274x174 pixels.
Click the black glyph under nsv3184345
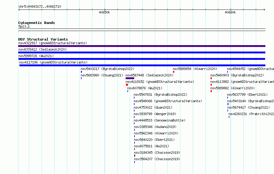pos(135,156)
